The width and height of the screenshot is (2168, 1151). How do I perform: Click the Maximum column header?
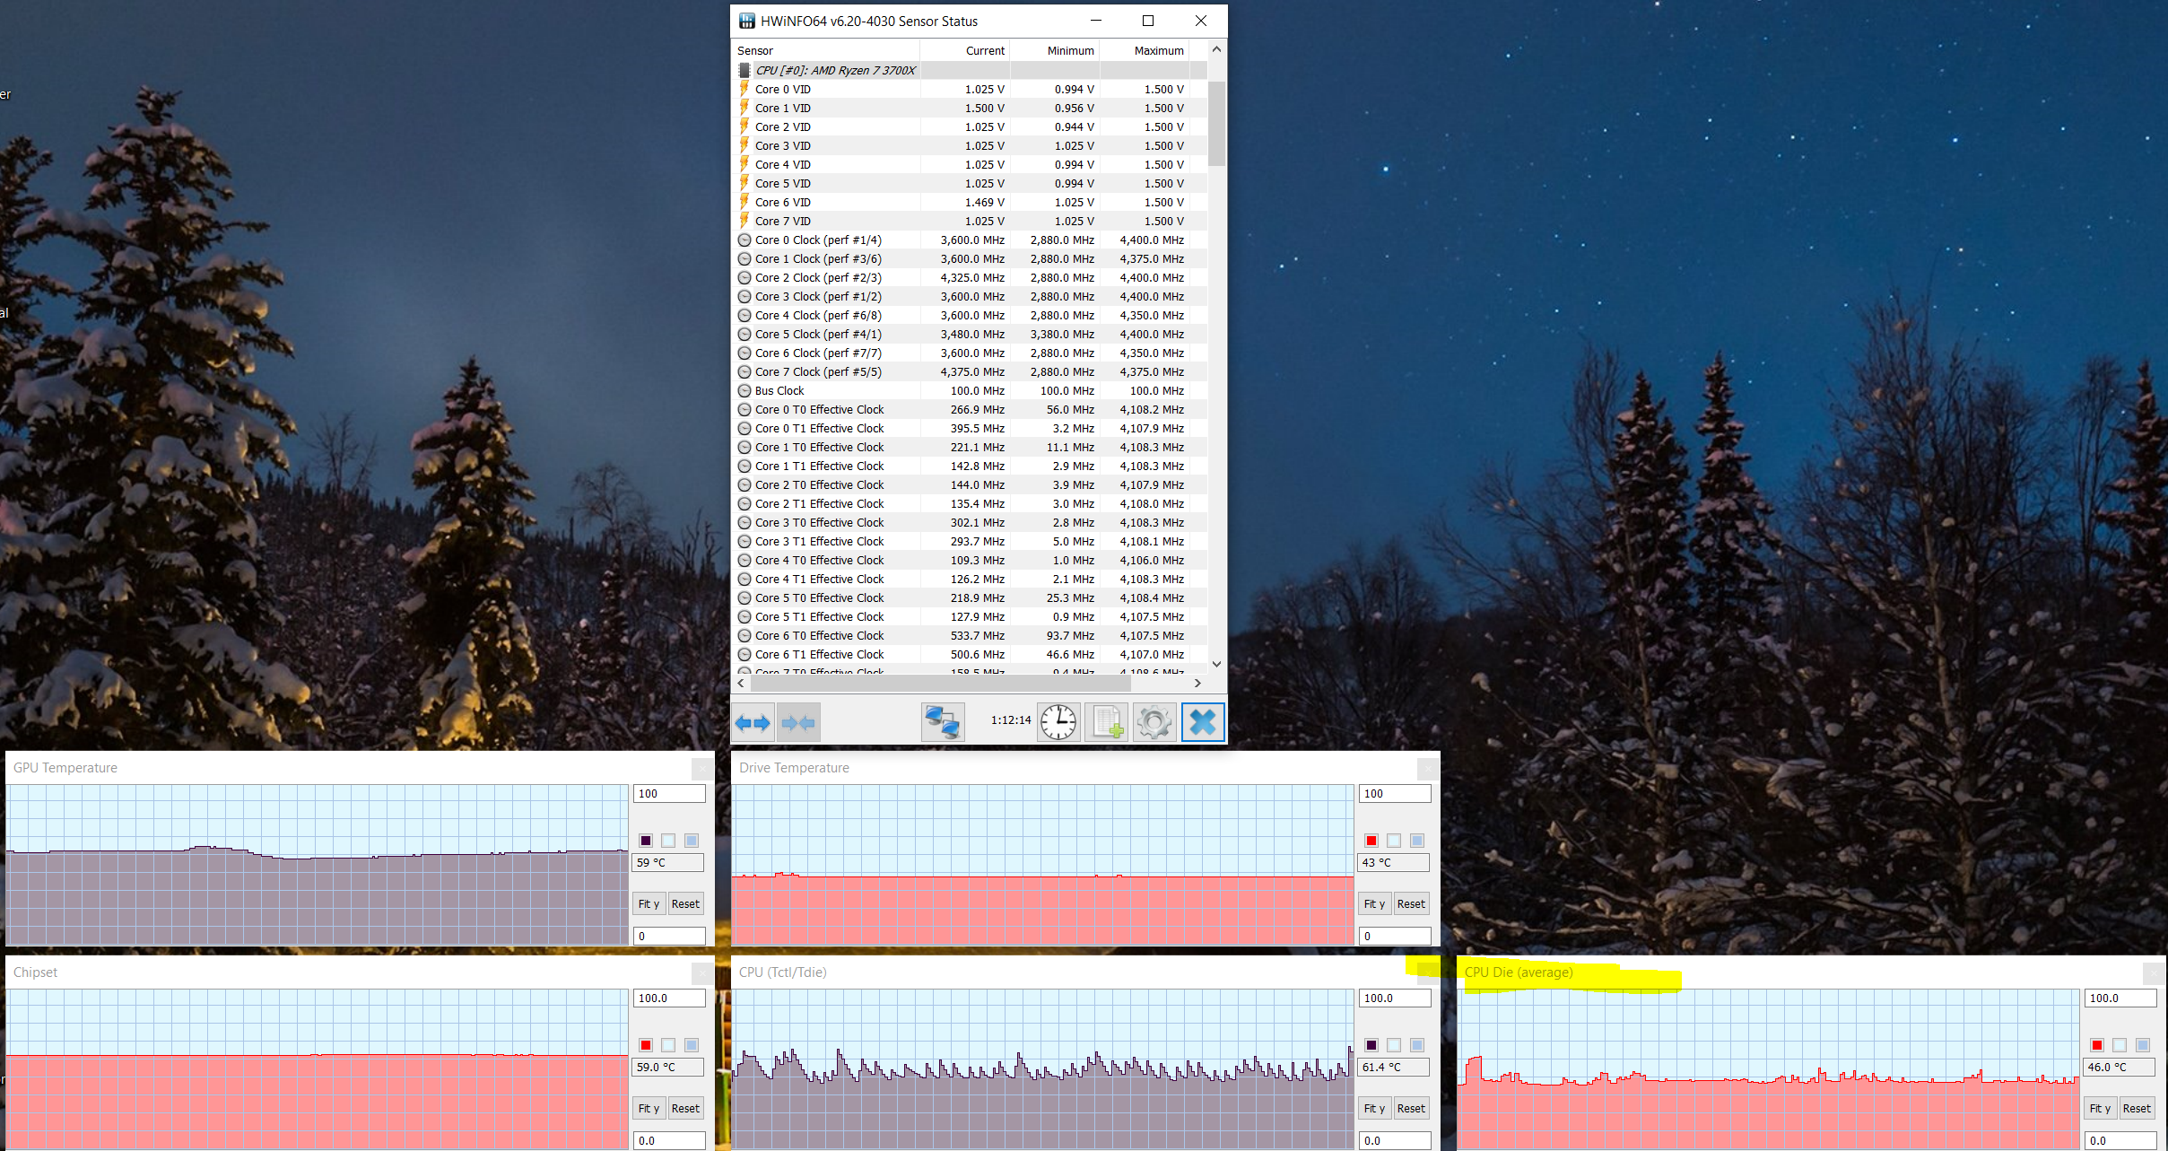1158,51
